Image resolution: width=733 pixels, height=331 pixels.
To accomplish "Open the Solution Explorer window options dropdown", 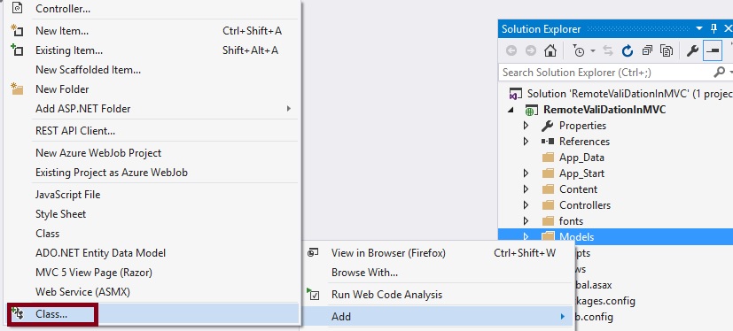I will [x=699, y=29].
